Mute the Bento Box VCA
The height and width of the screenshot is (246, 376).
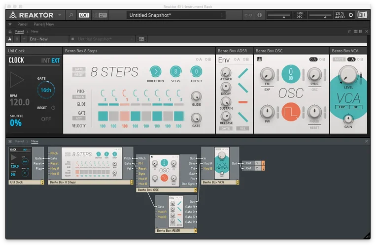tap(339, 59)
